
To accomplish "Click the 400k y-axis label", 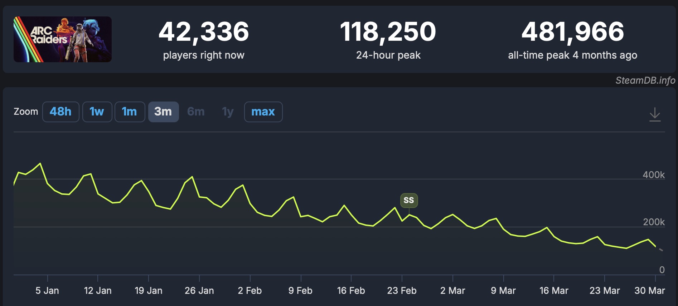I will coord(654,175).
